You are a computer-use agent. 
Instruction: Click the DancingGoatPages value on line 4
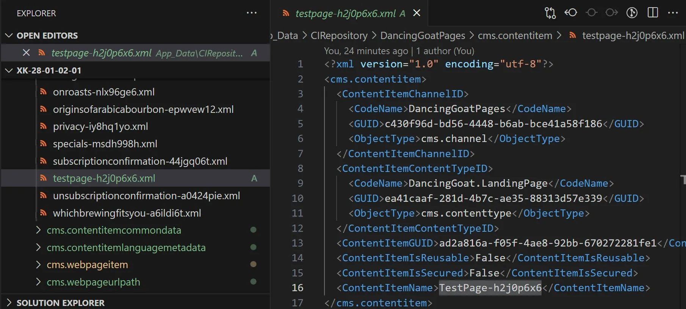click(457, 109)
